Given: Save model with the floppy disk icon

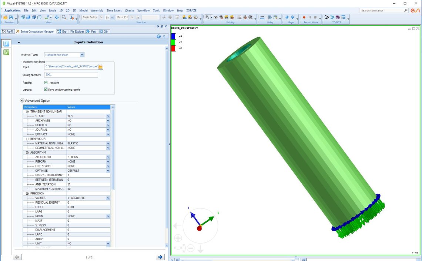Looking at the screenshot, I should pyautogui.click(x=11, y=17).
